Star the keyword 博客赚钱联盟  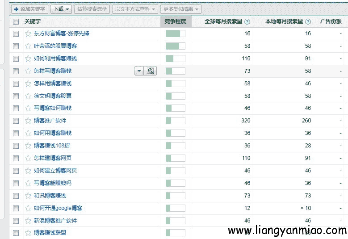coord(28,233)
